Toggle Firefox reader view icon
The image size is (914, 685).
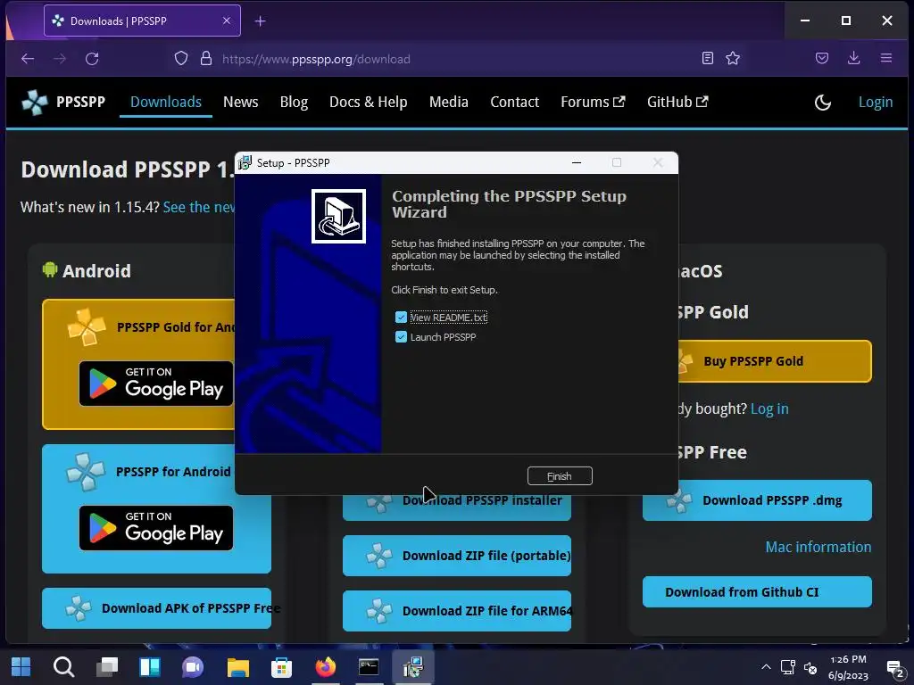coord(708,58)
